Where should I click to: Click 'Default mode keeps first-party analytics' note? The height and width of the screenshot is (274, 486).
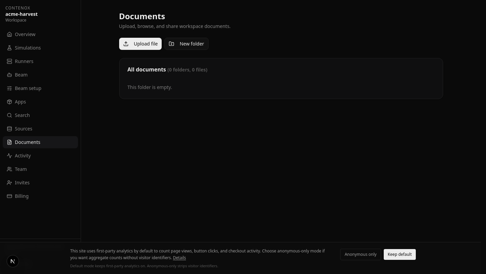pos(144,266)
